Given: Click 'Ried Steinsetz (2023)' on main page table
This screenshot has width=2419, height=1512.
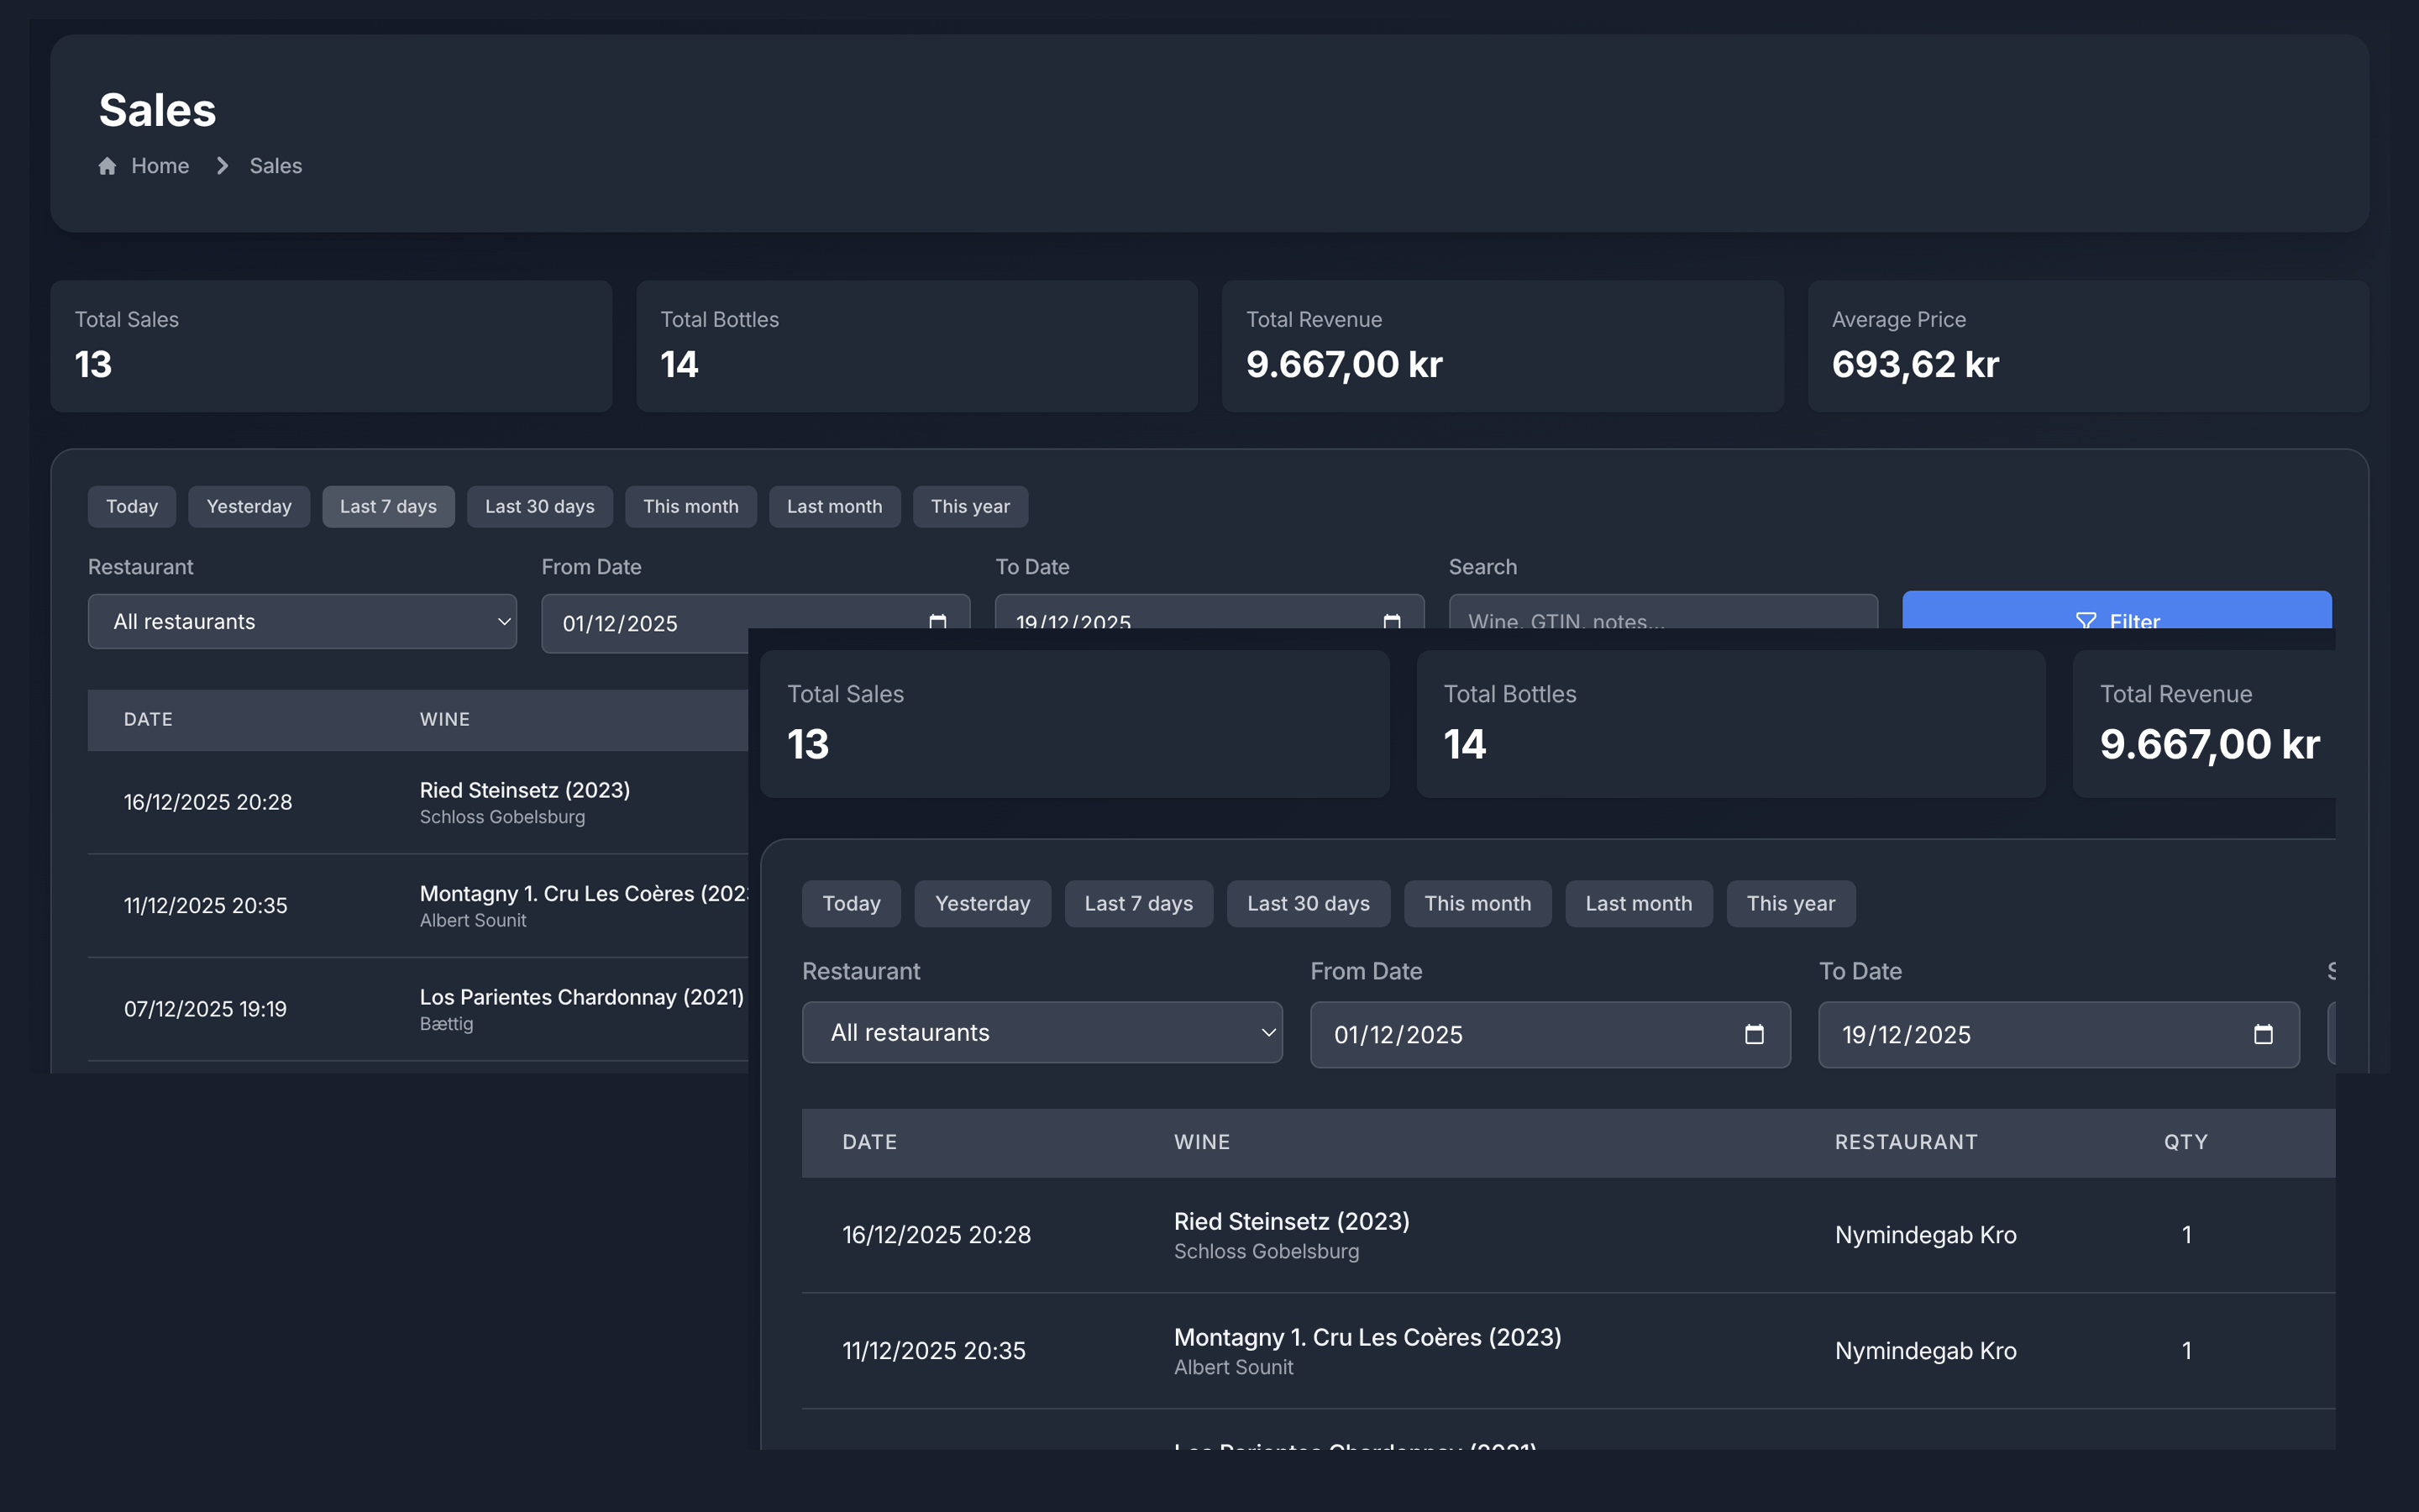Looking at the screenshot, I should [525, 790].
